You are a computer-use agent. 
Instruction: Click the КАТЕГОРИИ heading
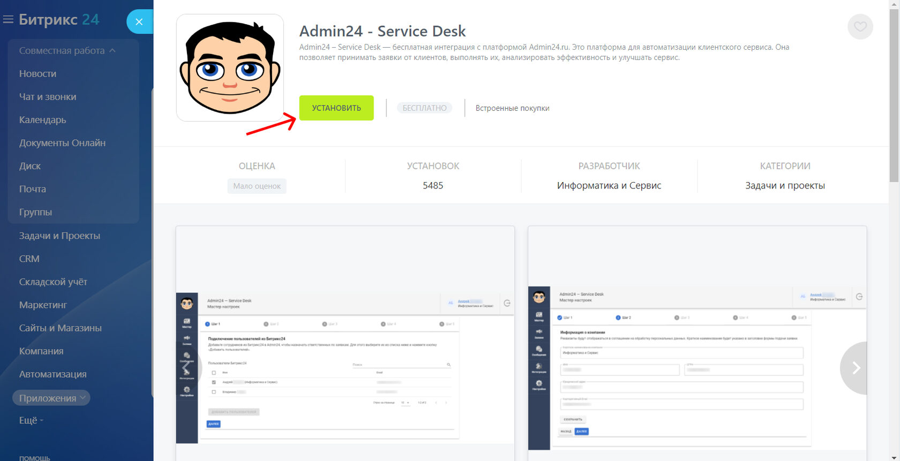pos(785,166)
